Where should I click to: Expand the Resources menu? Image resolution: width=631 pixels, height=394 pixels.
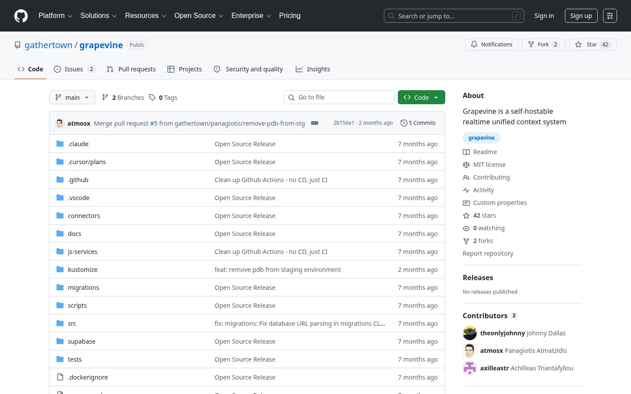(145, 16)
